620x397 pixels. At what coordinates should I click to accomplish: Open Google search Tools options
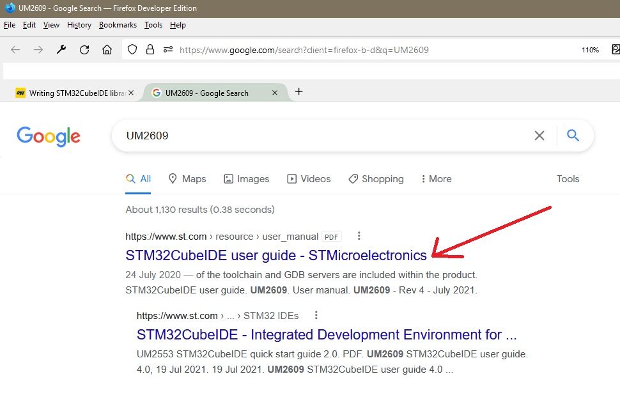[x=568, y=179]
